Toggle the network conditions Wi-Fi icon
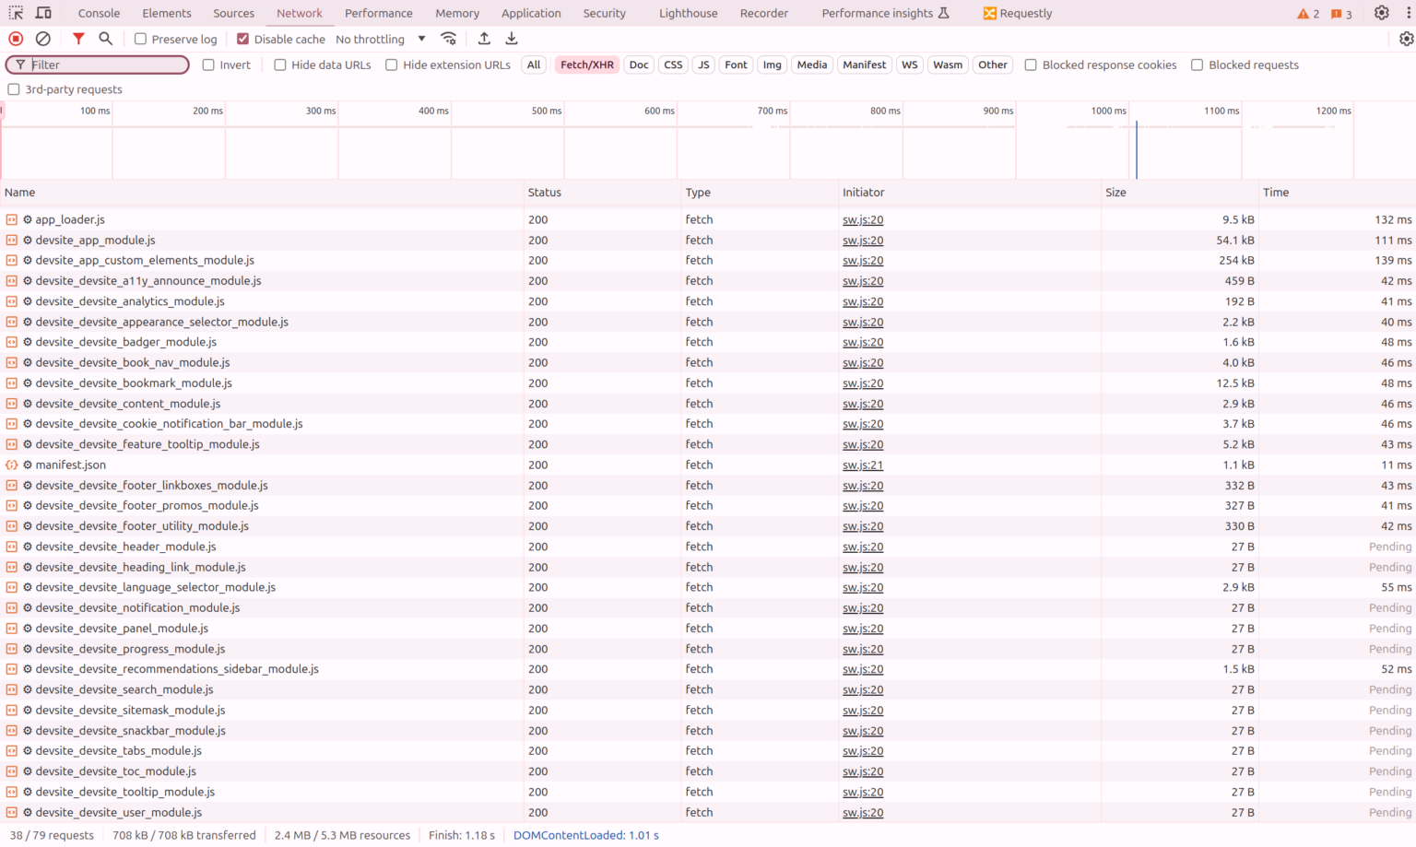1416x847 pixels. tap(449, 39)
